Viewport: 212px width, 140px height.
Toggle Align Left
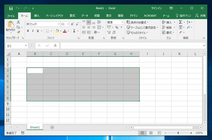click(x=84, y=27)
